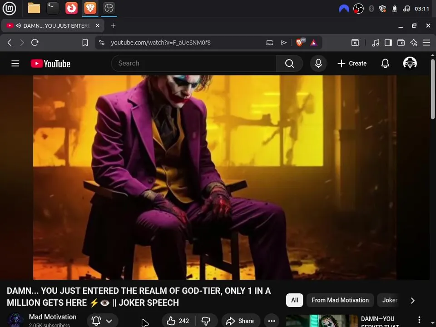Switch to the OBS Studio taskbar item
The image size is (436, 327).
coord(109,8)
